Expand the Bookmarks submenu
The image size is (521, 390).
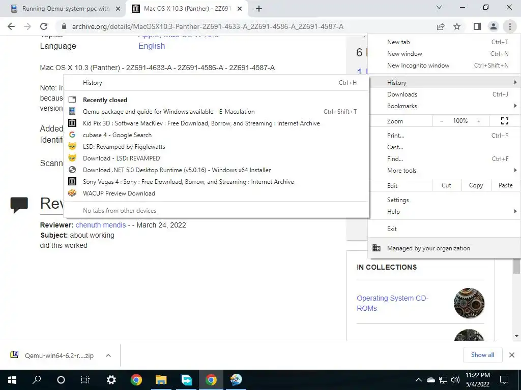pyautogui.click(x=444, y=106)
